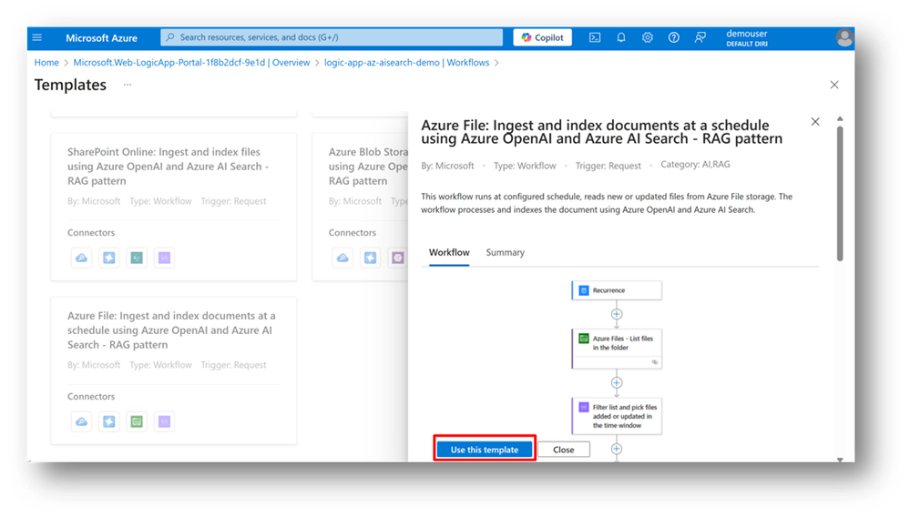
Task: Click the plus button below the Filter list node
Action: (617, 449)
